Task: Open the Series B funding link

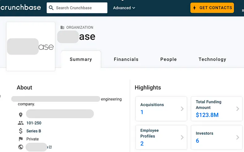Action: point(34,131)
